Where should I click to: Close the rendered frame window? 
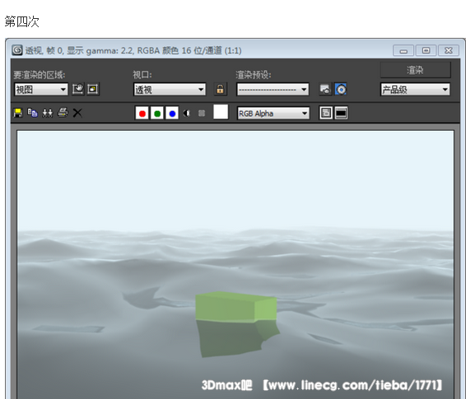[449, 51]
